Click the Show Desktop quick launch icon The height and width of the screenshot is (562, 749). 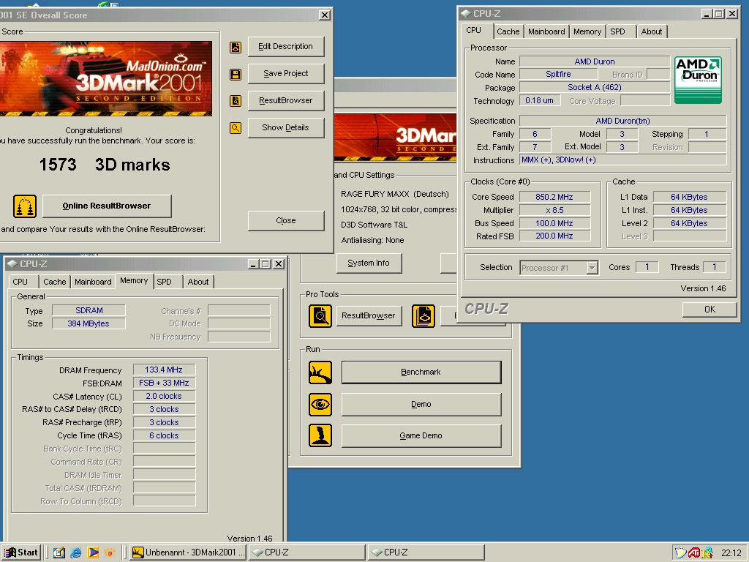[59, 552]
